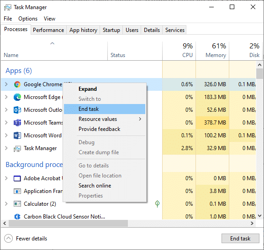Click the Microsoft Teams icon
This screenshot has width=264, height=250.
point(17,123)
